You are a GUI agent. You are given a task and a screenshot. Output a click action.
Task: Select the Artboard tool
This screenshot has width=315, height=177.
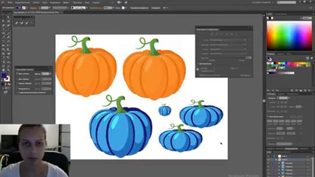pos(3,66)
